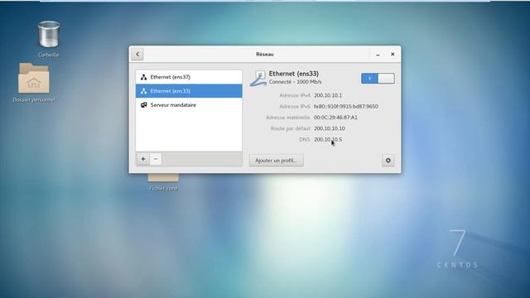This screenshot has height=298, width=530.
Task: Click the ens33 network icon in list
Action: point(143,91)
